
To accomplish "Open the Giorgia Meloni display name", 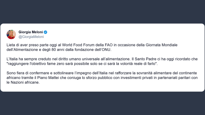I will [x=31, y=32].
